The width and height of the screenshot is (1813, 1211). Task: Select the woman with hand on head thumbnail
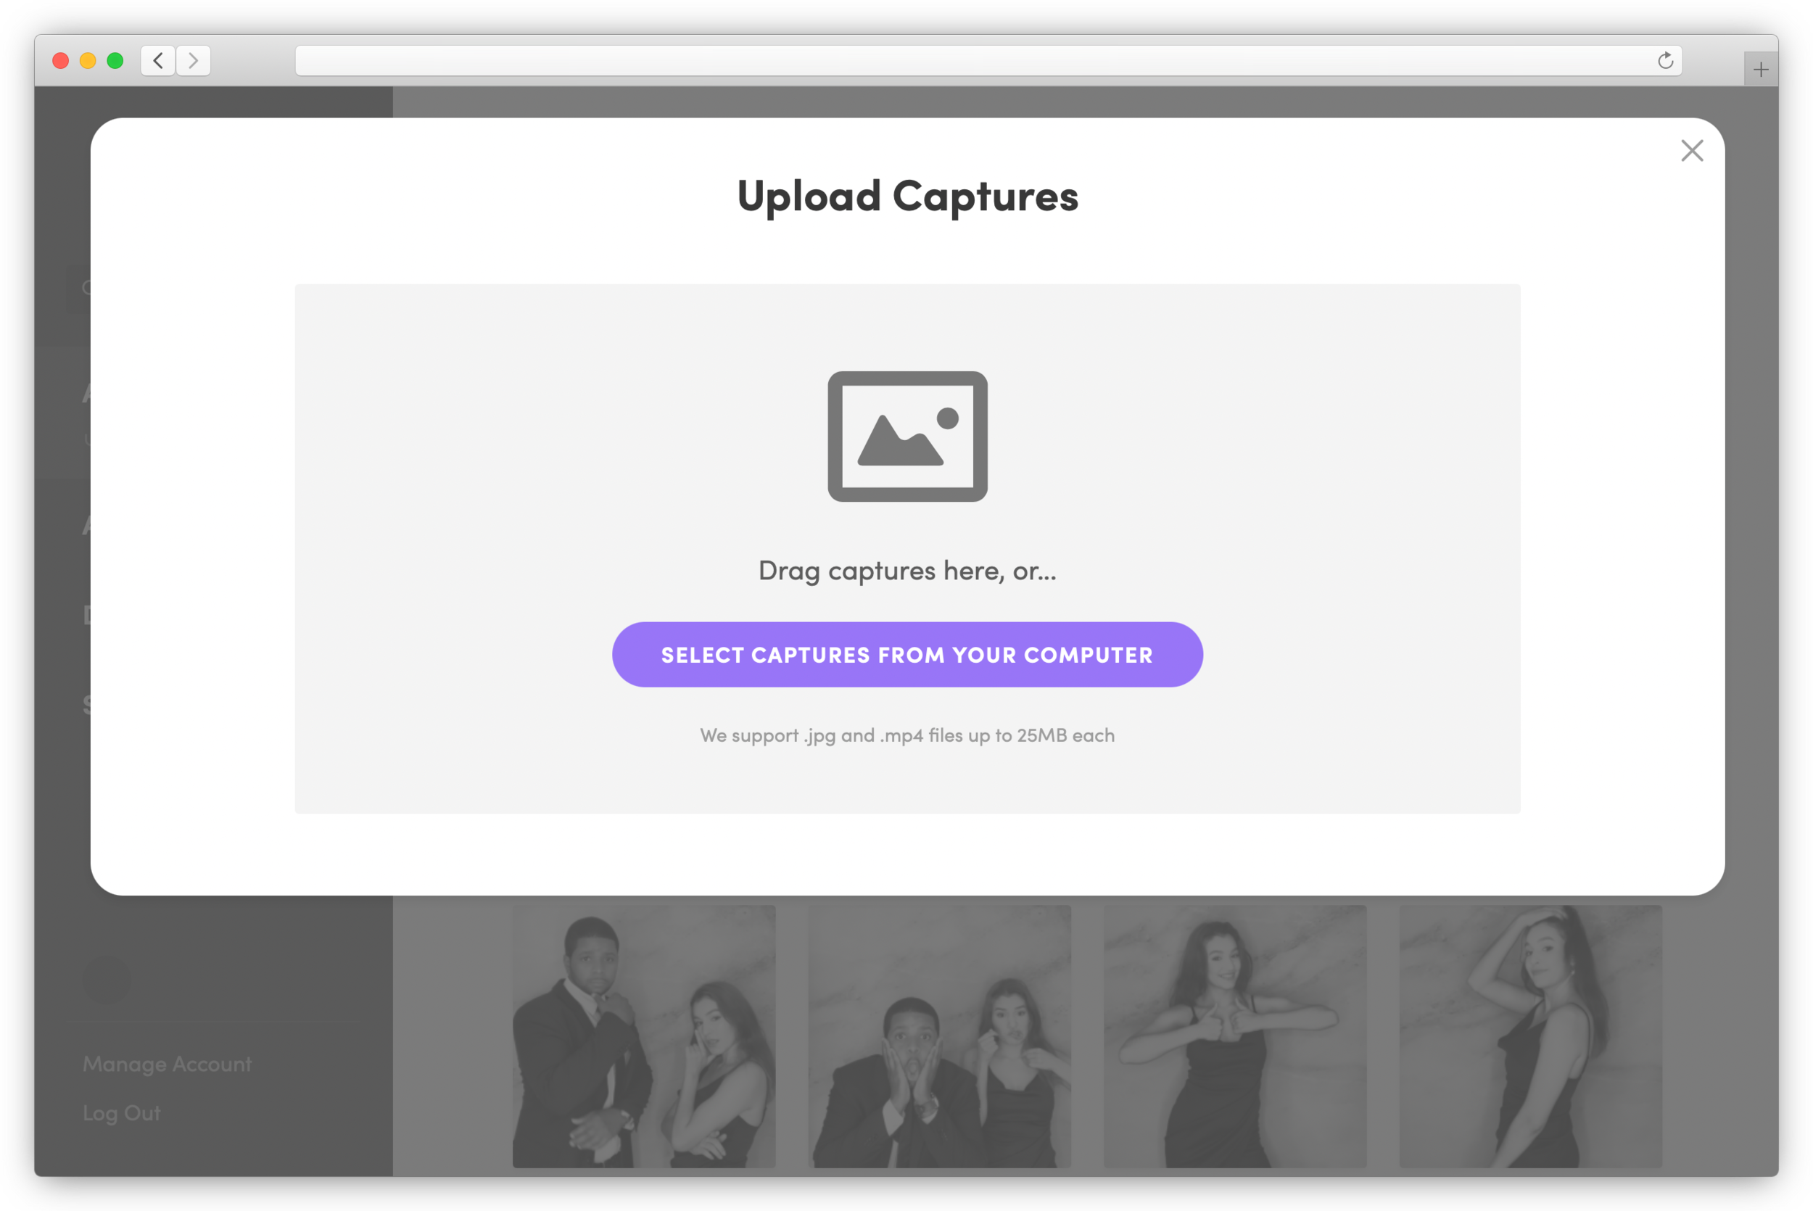pyautogui.click(x=1529, y=1036)
